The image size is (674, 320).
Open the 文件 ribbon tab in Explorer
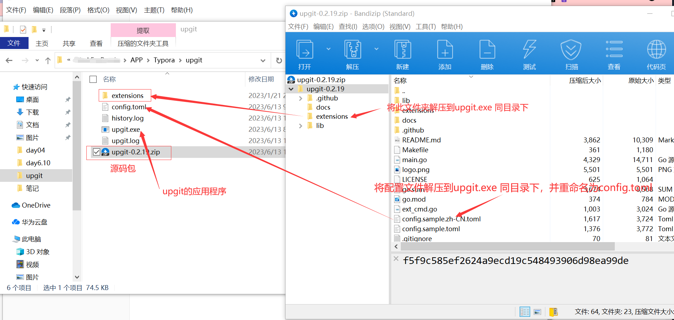click(x=14, y=43)
